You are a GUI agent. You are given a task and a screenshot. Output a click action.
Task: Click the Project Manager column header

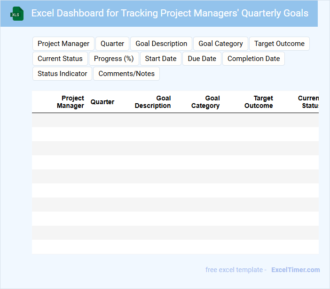click(71, 102)
